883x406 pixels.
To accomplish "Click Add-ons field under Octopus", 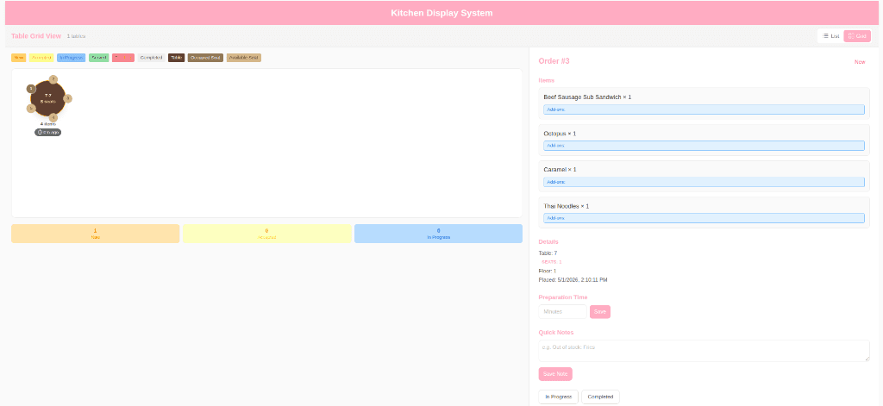I will [704, 146].
